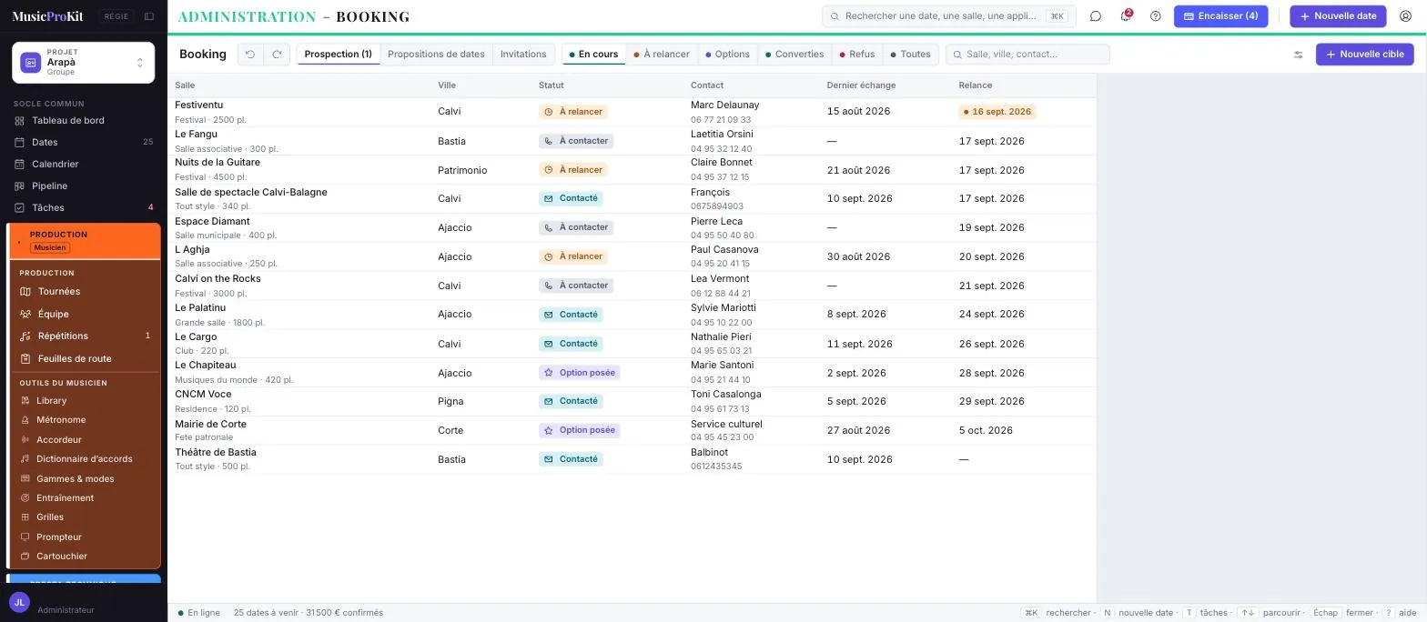Filter by À relancer status

(662, 55)
